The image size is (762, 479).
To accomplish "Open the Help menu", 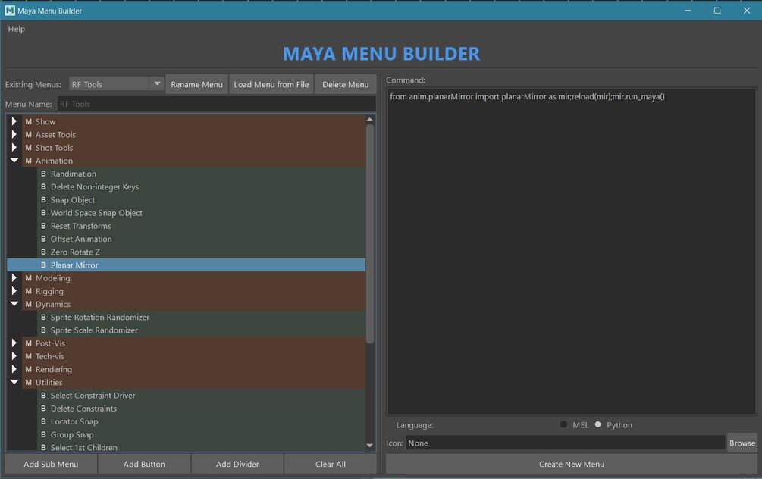I will [17, 29].
